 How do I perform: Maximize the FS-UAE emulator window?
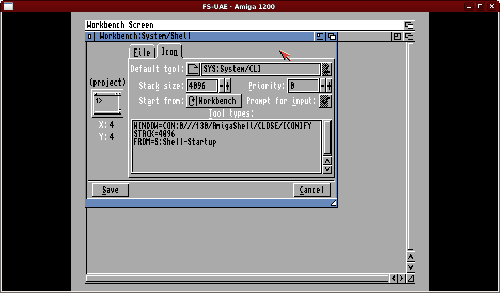coord(480,6)
